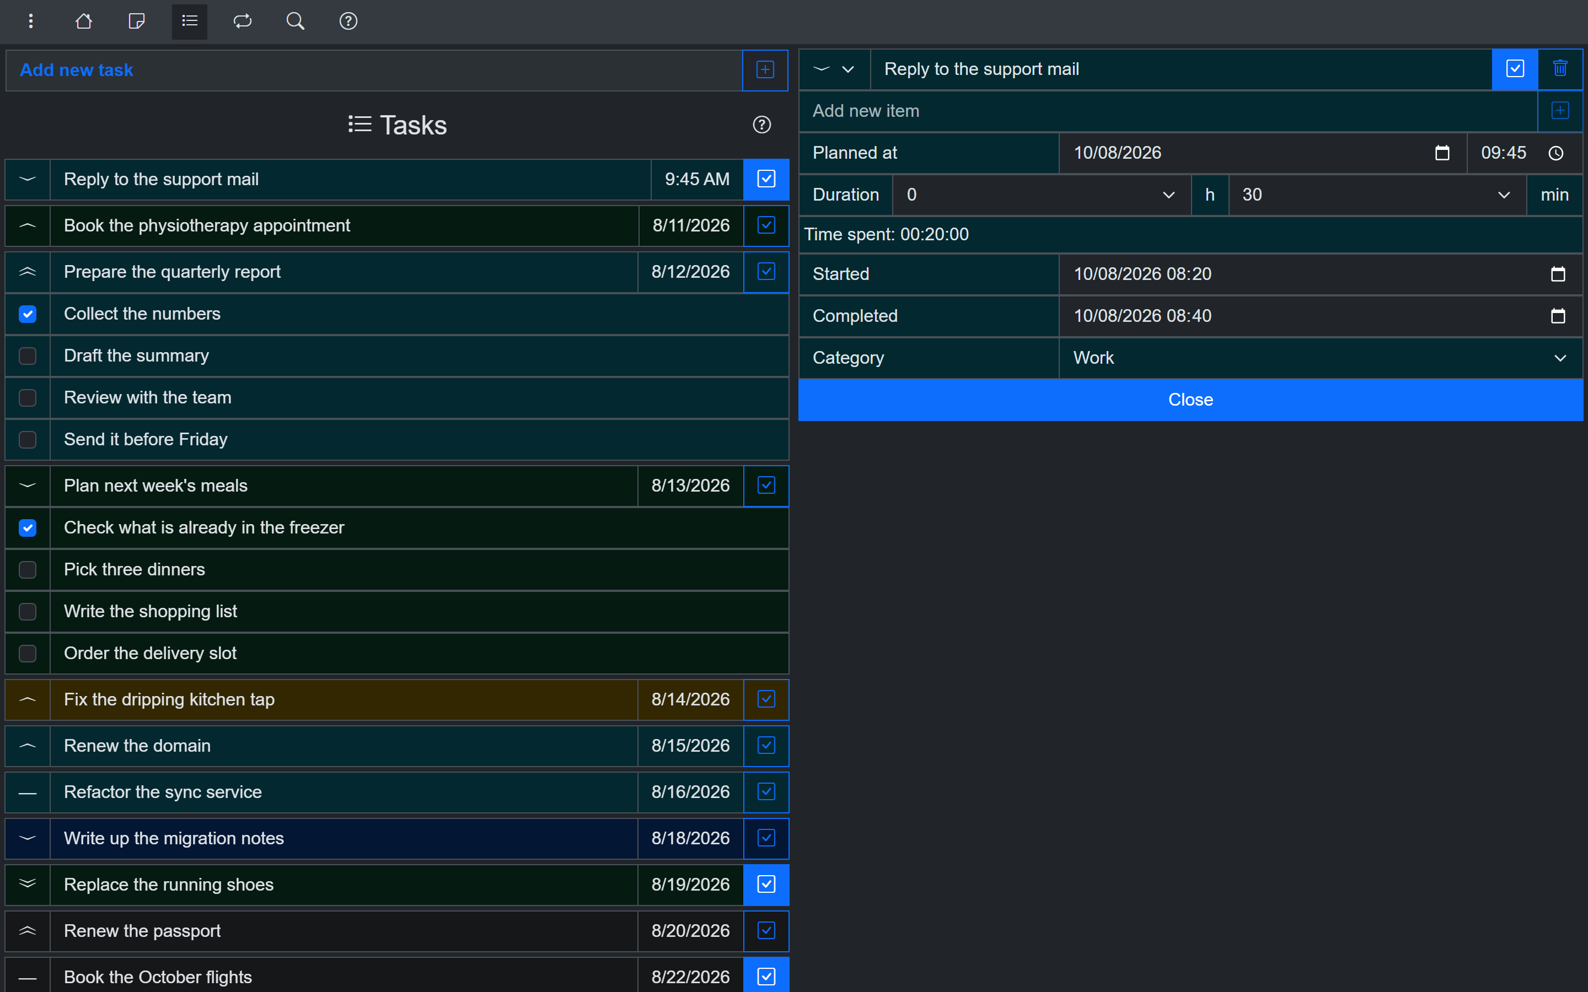The image size is (1588, 992).
Task: Open the Duration minutes dropdown
Action: pos(1377,195)
